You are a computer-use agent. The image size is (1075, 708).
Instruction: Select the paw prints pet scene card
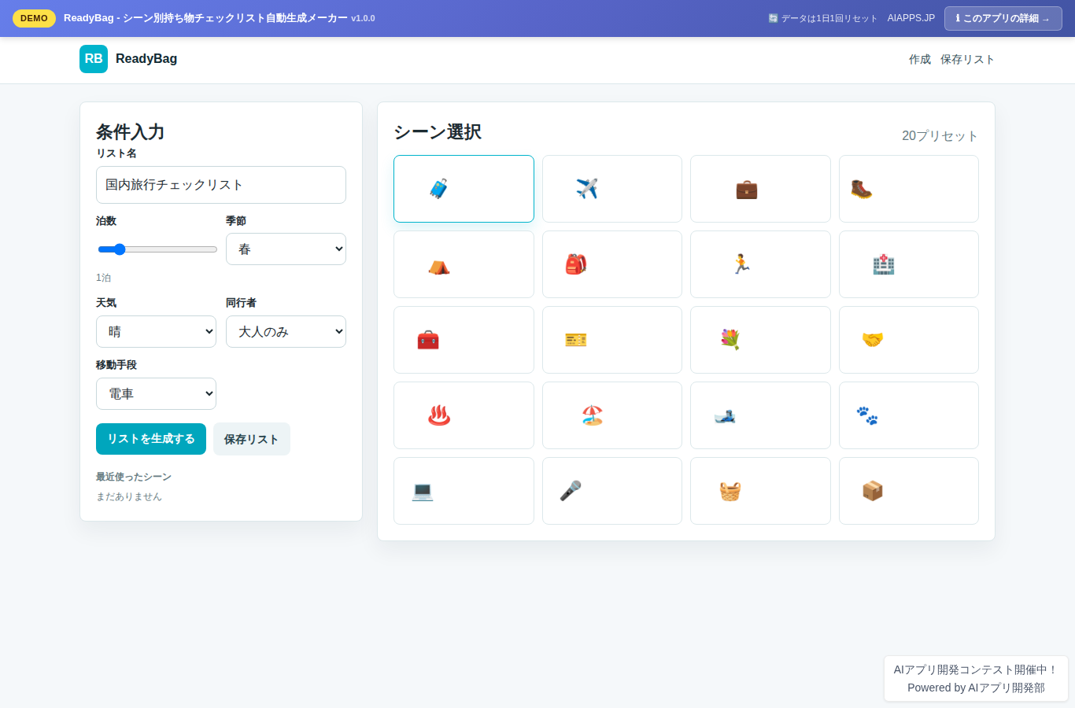[x=909, y=415]
